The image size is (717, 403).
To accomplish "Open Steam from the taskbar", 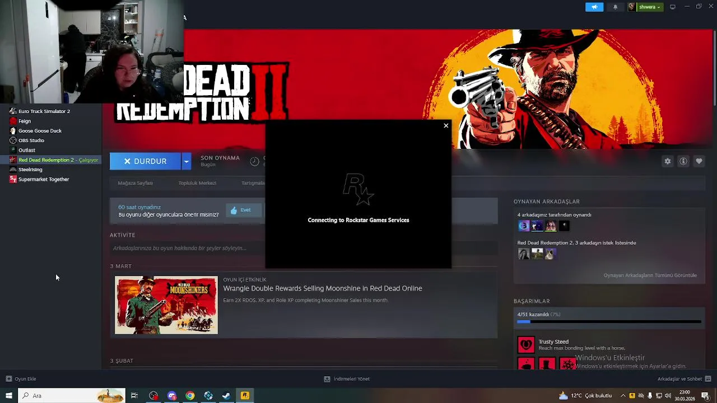I will coord(226,396).
